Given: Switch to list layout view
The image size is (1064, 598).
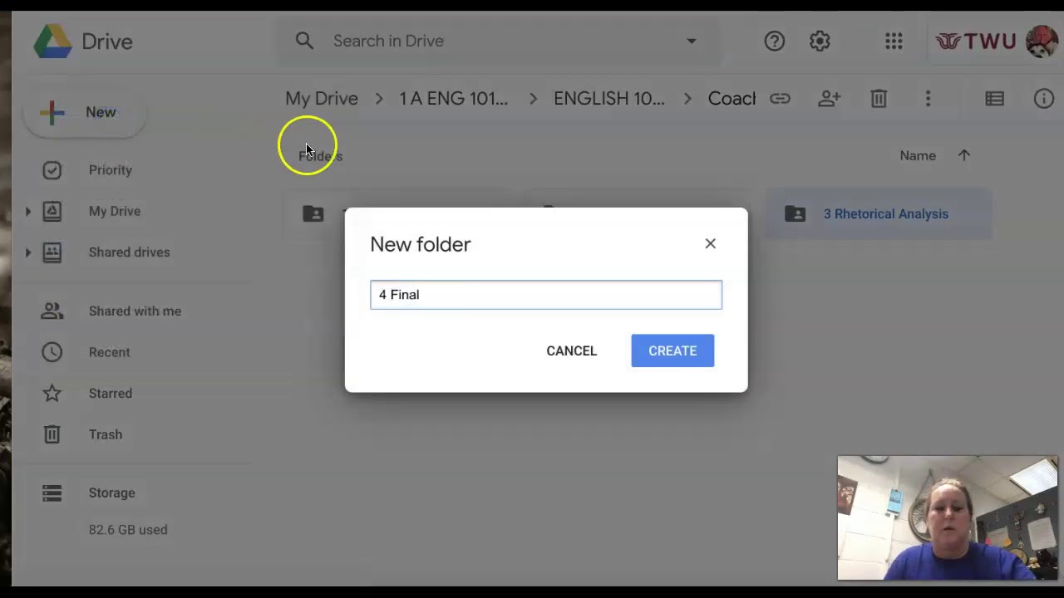Looking at the screenshot, I should (994, 99).
